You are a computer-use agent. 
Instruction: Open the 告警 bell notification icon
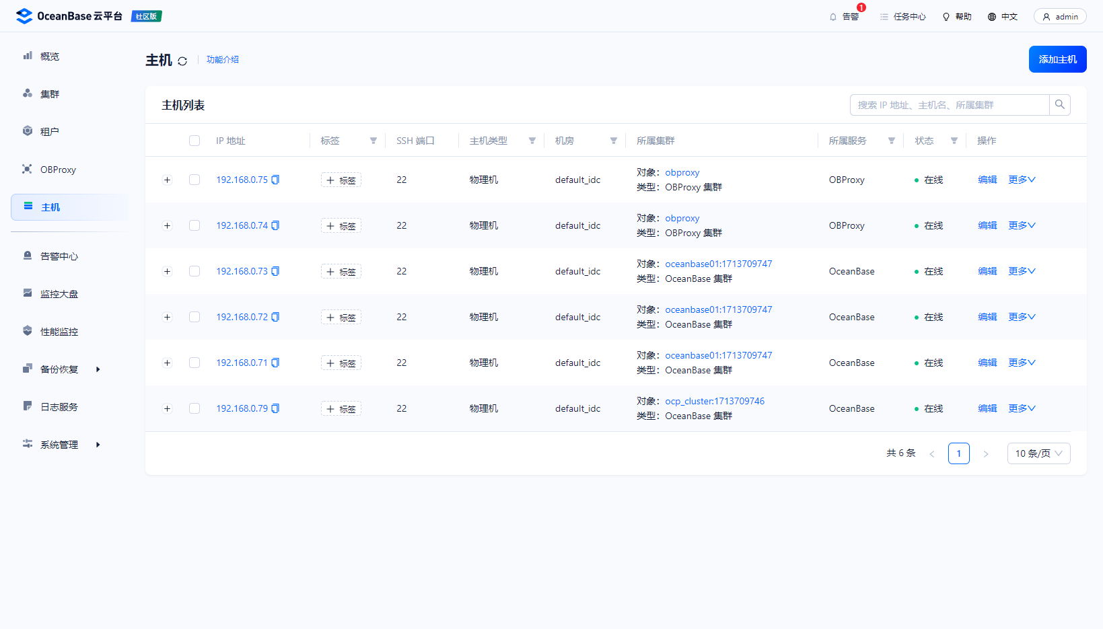click(x=833, y=17)
